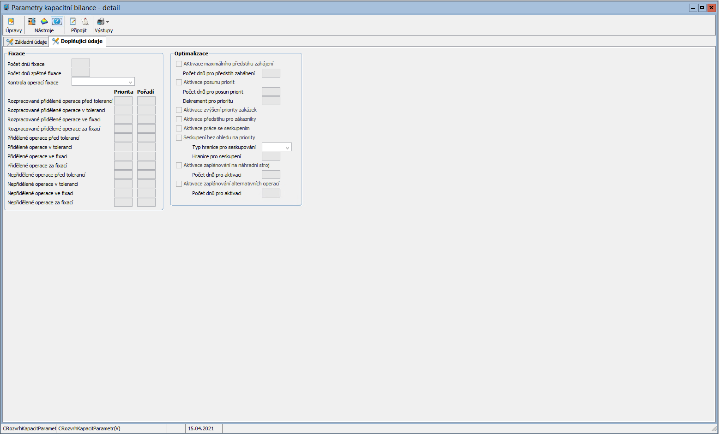
Task: Click the Počet dnů fixace field
Action: tap(81, 64)
